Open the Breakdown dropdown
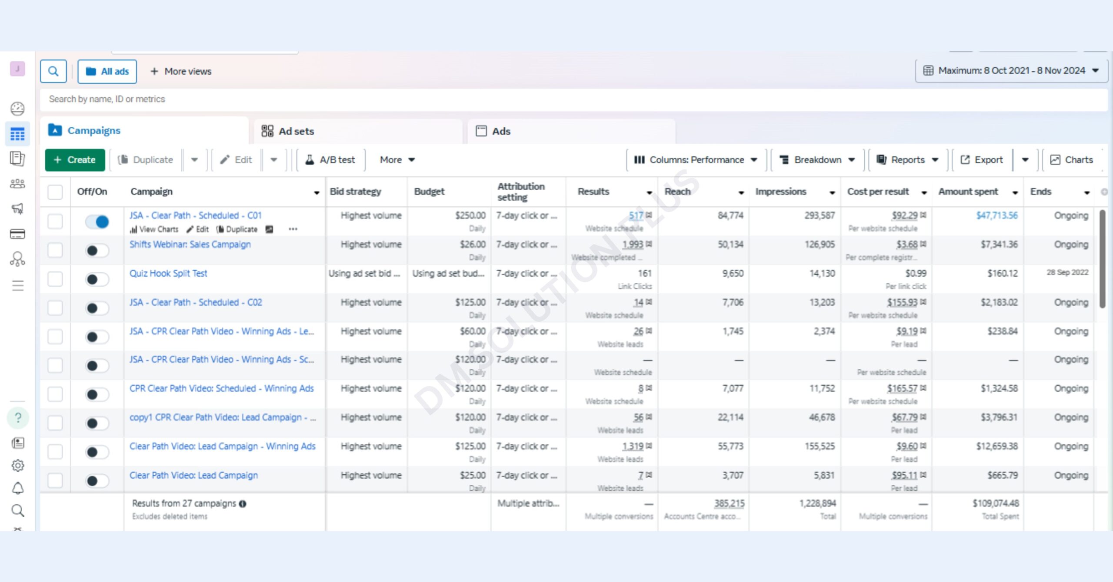This screenshot has height=582, width=1113. [x=817, y=160]
